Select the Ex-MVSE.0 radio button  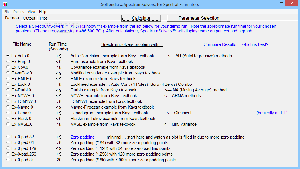8,124
